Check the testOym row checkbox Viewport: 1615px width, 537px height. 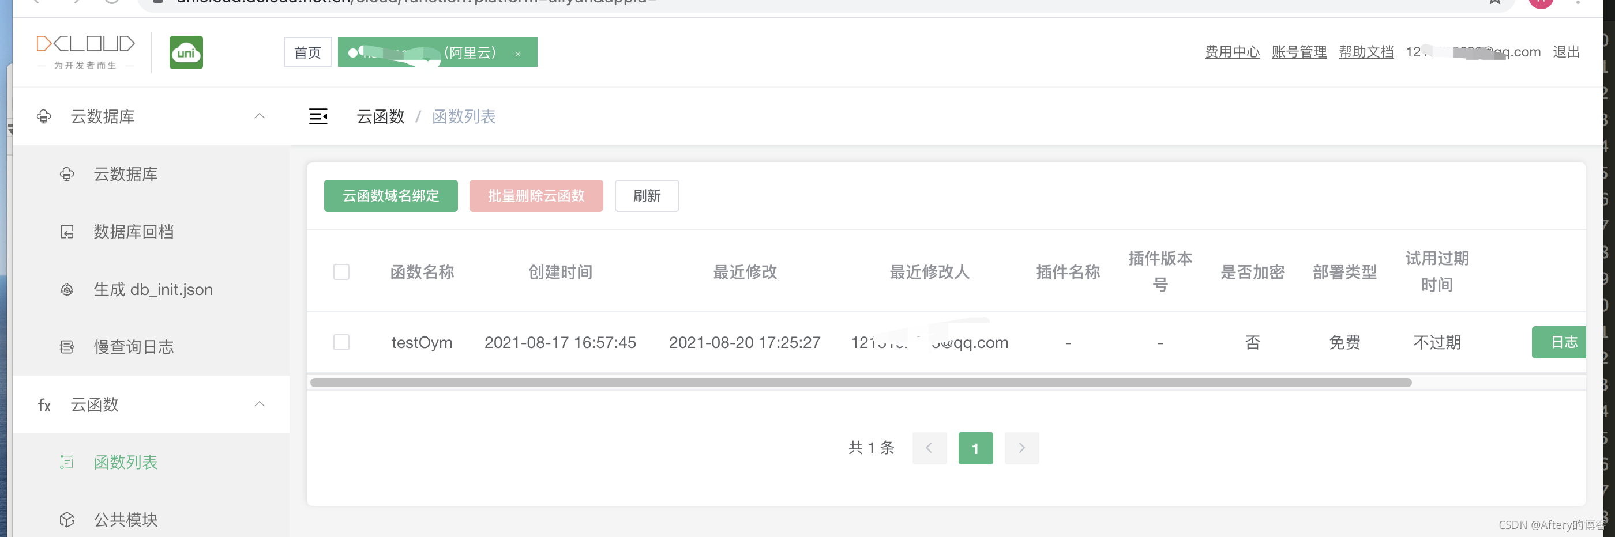click(x=341, y=342)
